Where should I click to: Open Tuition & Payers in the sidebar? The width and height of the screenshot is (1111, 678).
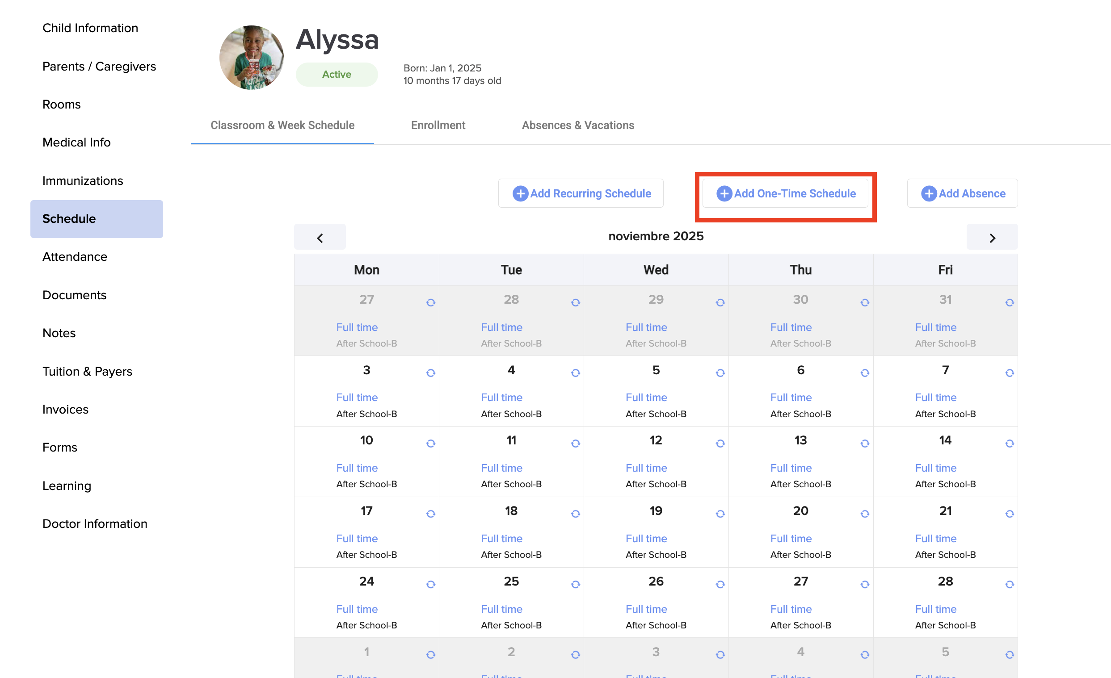coord(87,371)
